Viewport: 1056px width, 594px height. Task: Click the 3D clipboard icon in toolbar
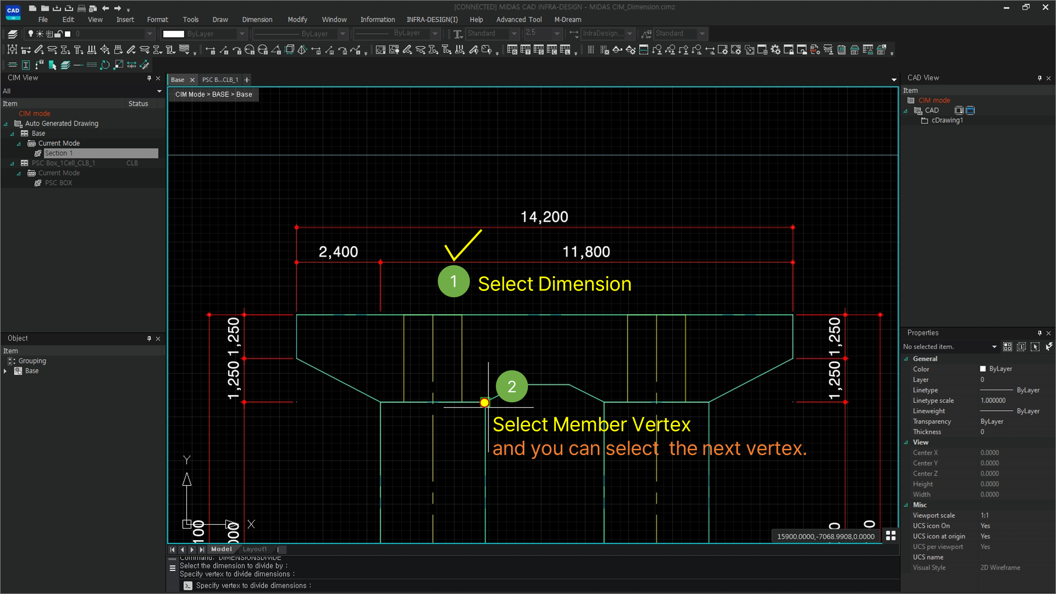point(842,50)
